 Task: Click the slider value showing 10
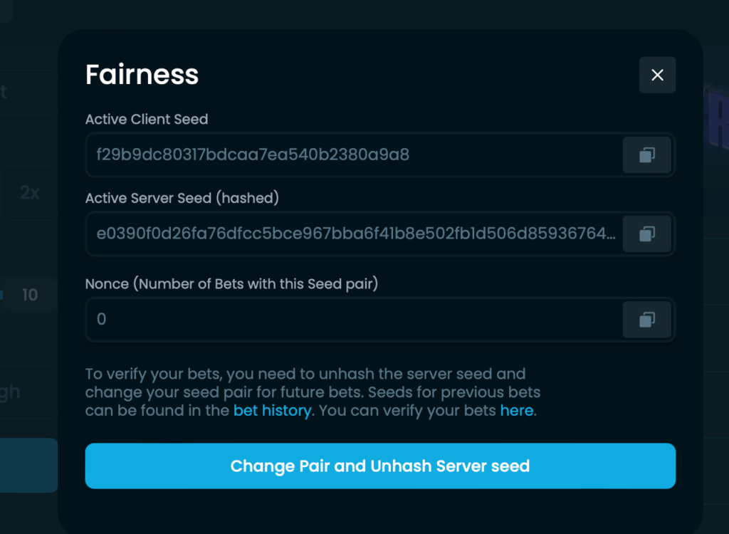coord(29,295)
